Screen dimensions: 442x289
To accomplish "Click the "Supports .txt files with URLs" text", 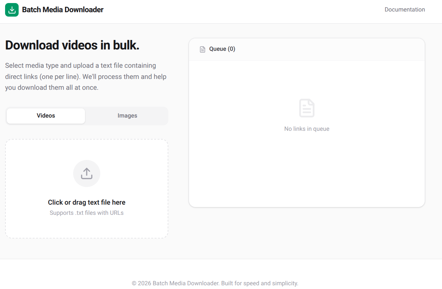I will coord(87,213).
